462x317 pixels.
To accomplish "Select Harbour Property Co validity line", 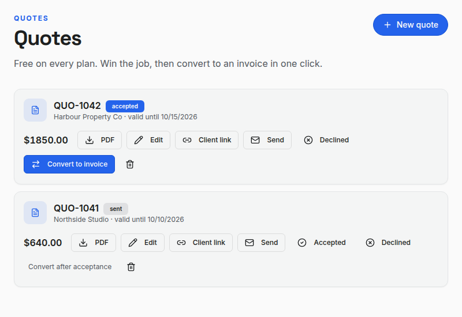I will click(125, 117).
